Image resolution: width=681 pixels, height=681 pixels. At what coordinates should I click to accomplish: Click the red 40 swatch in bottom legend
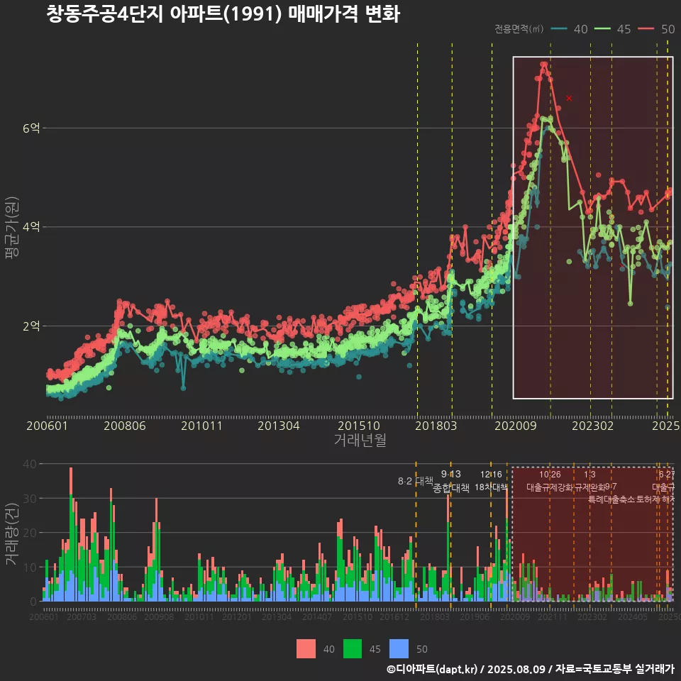pos(306,649)
